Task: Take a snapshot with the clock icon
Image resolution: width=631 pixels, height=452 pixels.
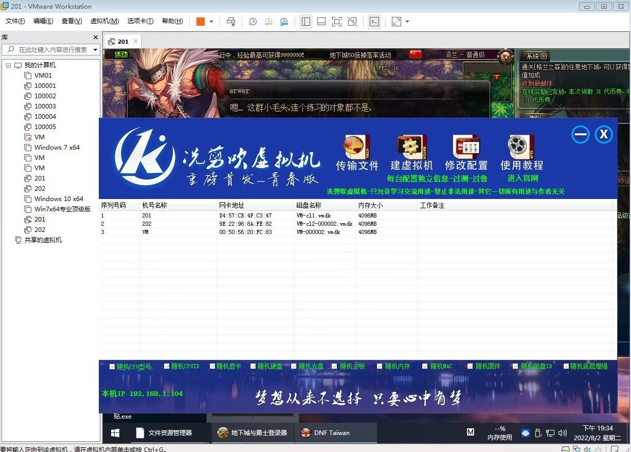Action: tap(253, 22)
